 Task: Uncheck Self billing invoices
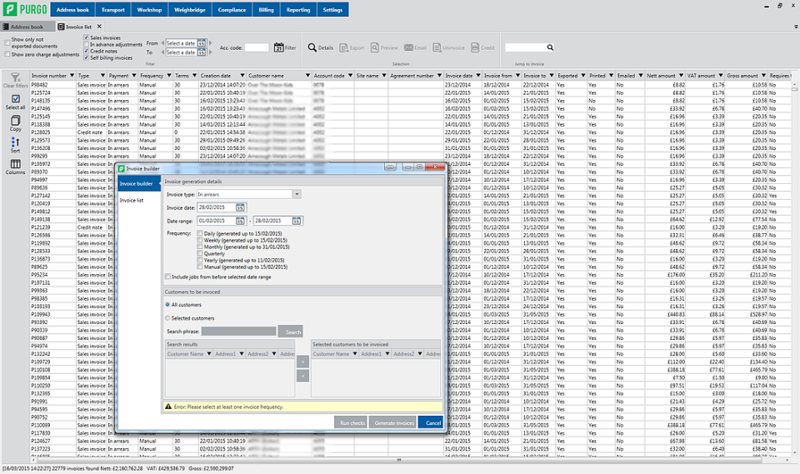pos(86,57)
